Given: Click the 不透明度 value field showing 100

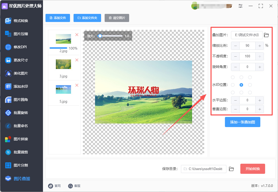Looking at the screenshot, I should click(247, 56).
